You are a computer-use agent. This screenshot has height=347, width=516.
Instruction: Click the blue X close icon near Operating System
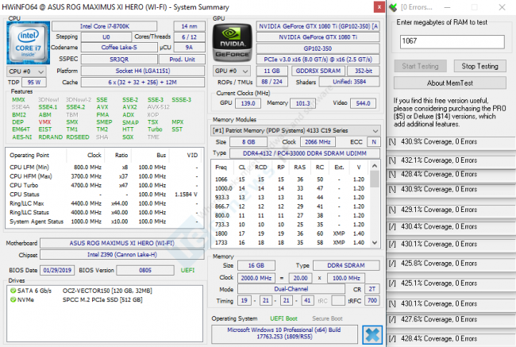pyautogui.click(x=372, y=335)
